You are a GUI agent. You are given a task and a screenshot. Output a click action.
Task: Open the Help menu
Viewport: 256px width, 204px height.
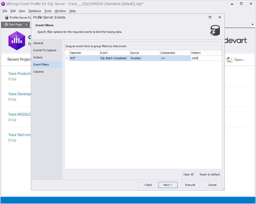point(72,11)
